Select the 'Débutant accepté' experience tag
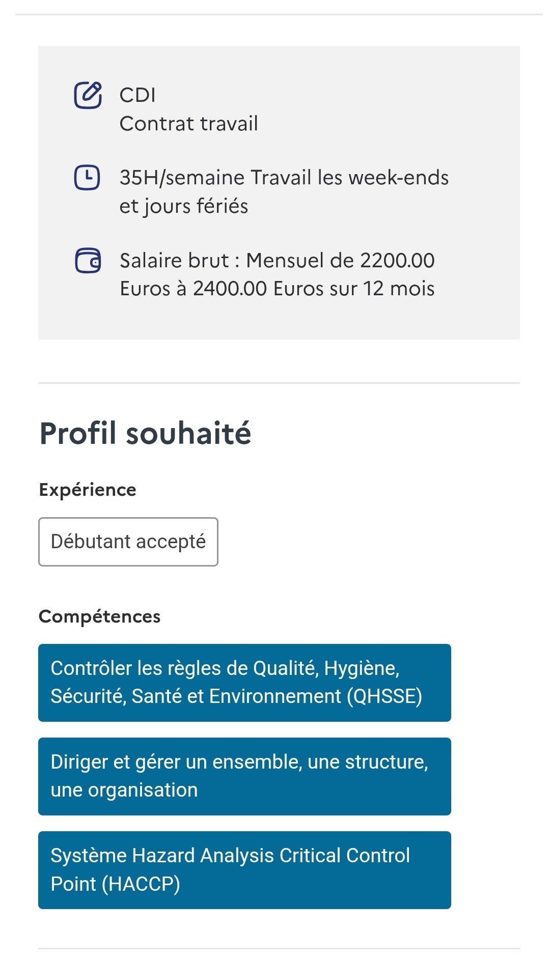This screenshot has height=961, width=550. coord(128,542)
